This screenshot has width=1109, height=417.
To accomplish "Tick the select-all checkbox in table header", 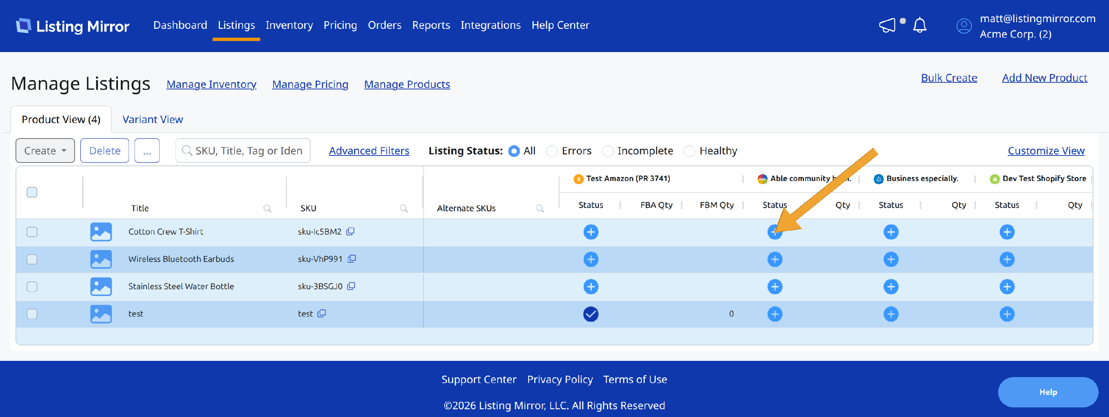I will click(x=32, y=192).
